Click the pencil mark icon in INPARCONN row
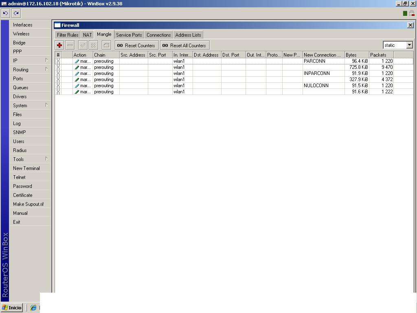417x313 pixels. (x=77, y=73)
